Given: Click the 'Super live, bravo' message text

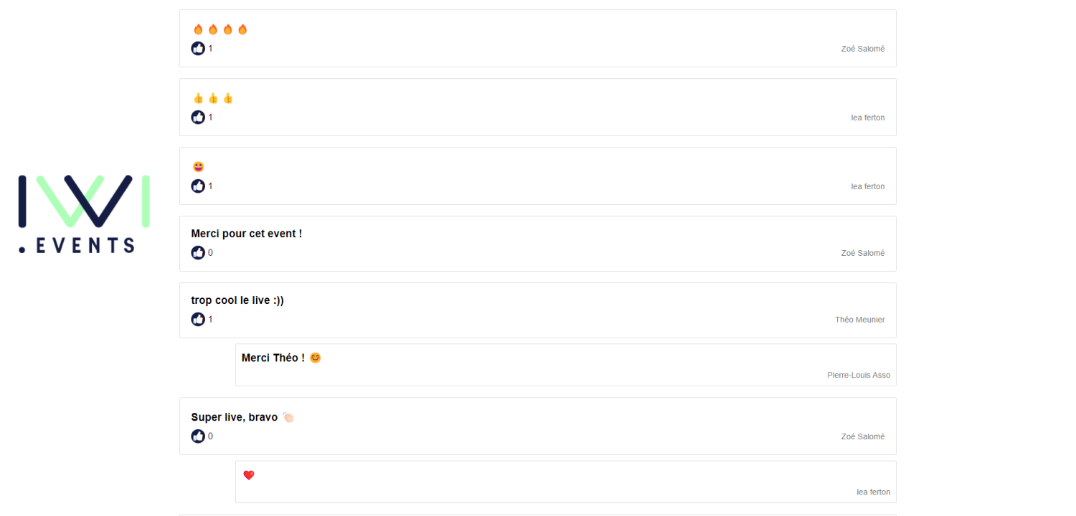Looking at the screenshot, I should pos(235,417).
